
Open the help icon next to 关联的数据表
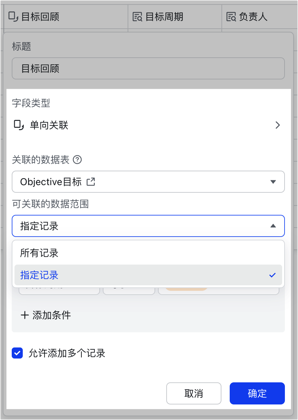[78, 160]
